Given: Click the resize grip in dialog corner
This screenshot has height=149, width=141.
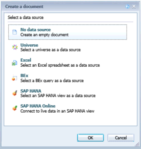Looking at the screenshot, I should coord(137,144).
